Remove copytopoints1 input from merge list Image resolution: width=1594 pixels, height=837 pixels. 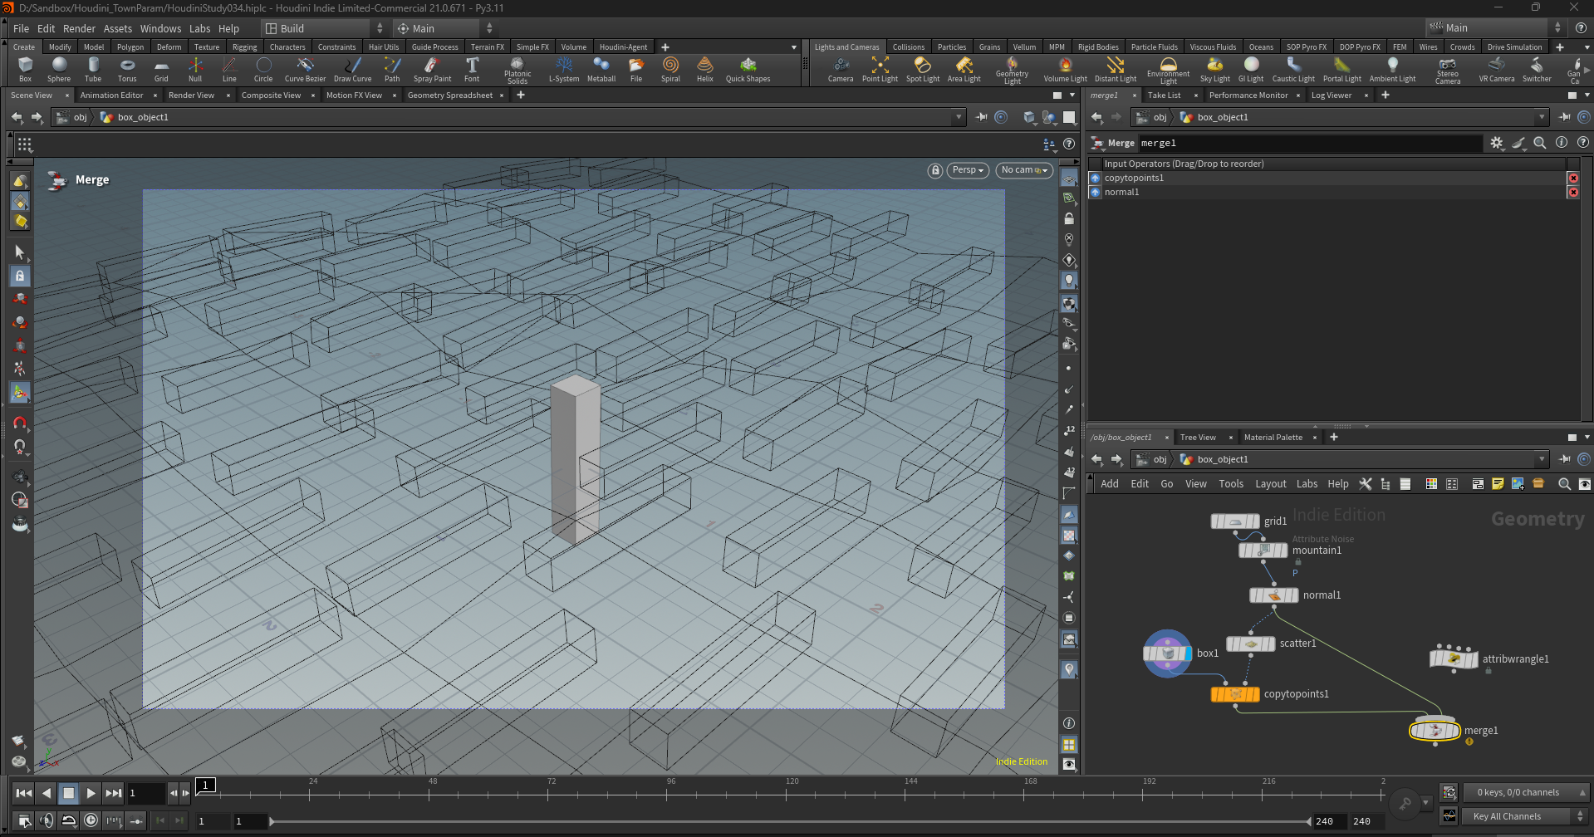click(1572, 179)
